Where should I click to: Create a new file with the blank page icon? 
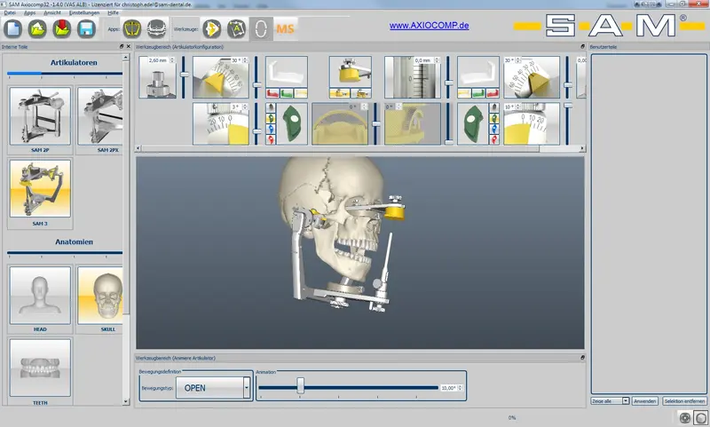click(13, 29)
